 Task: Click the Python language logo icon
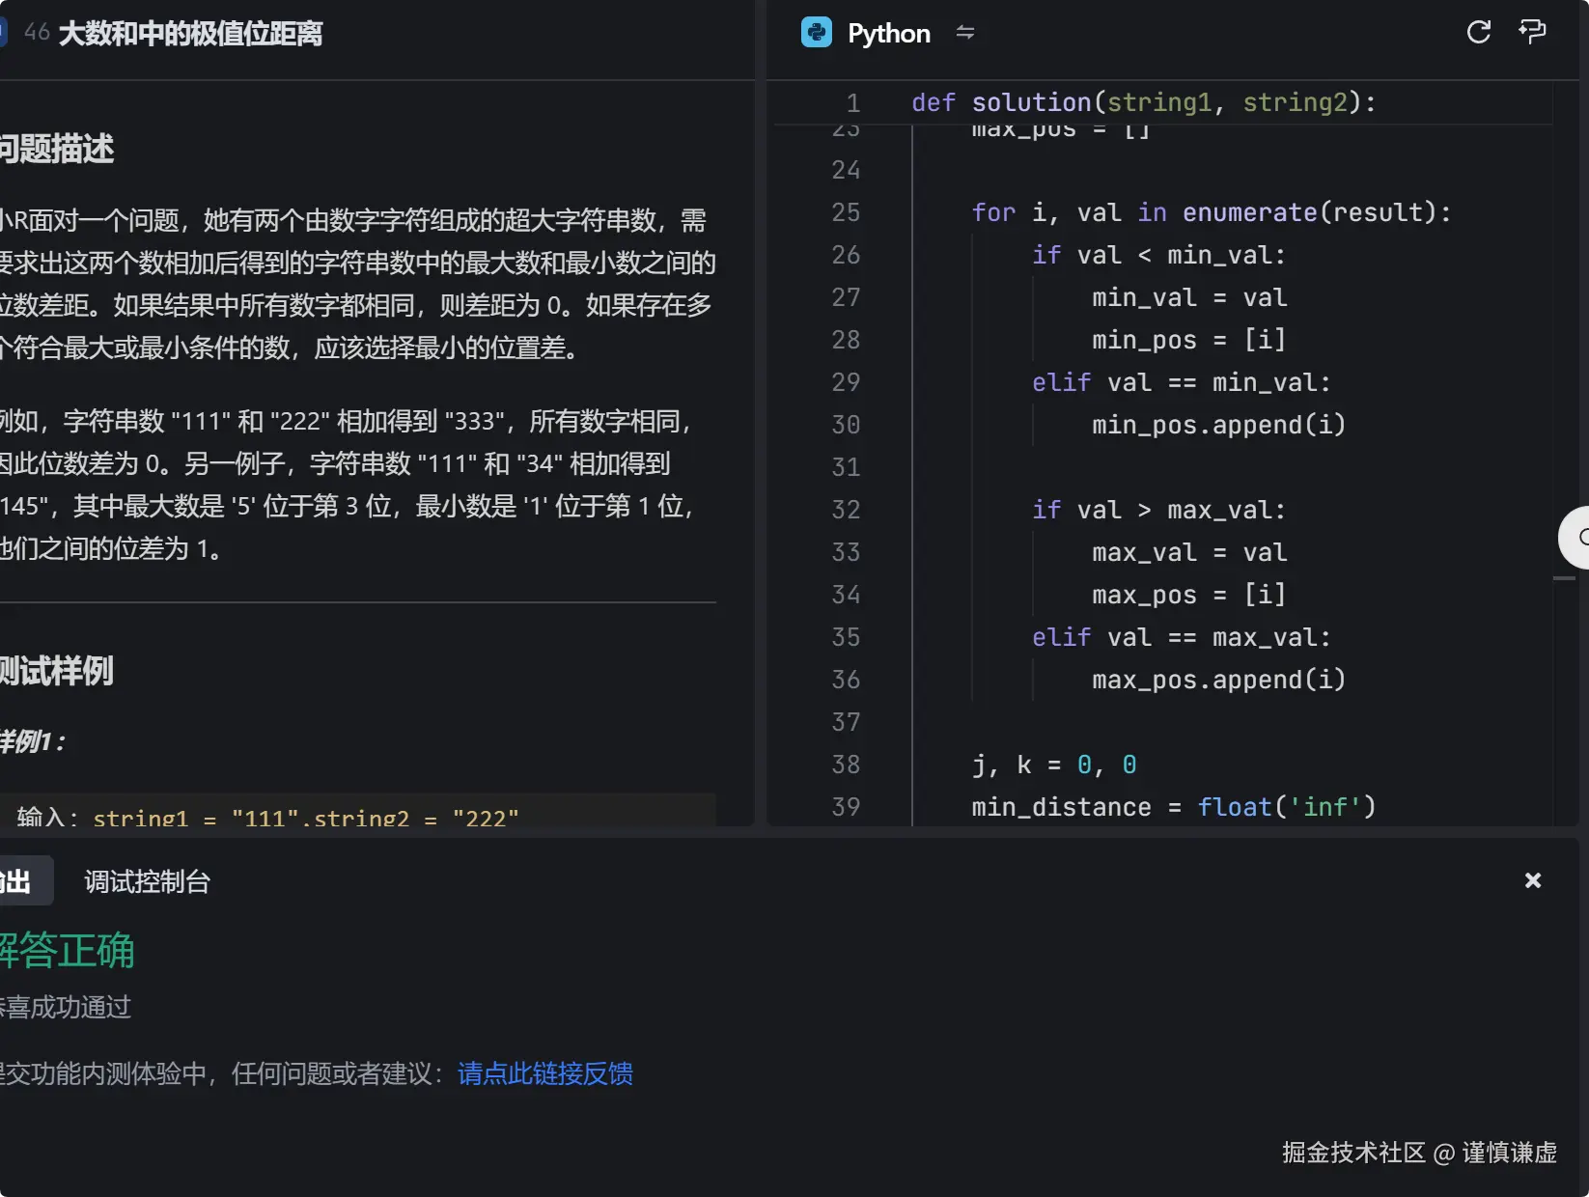pos(816,32)
